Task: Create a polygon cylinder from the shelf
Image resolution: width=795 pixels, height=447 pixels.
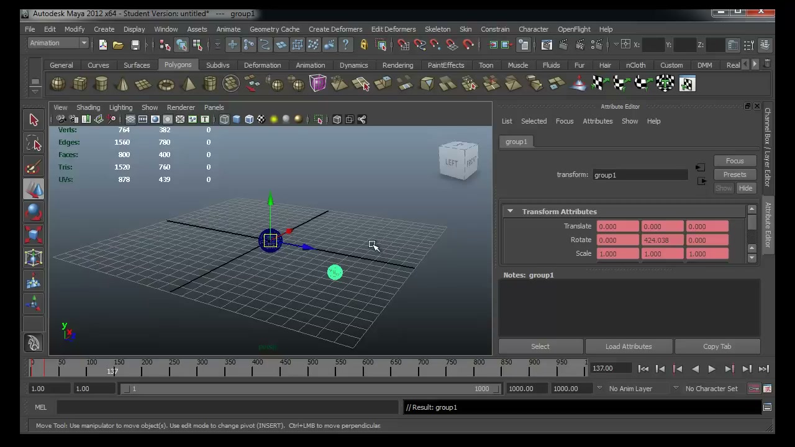Action: pos(101,84)
